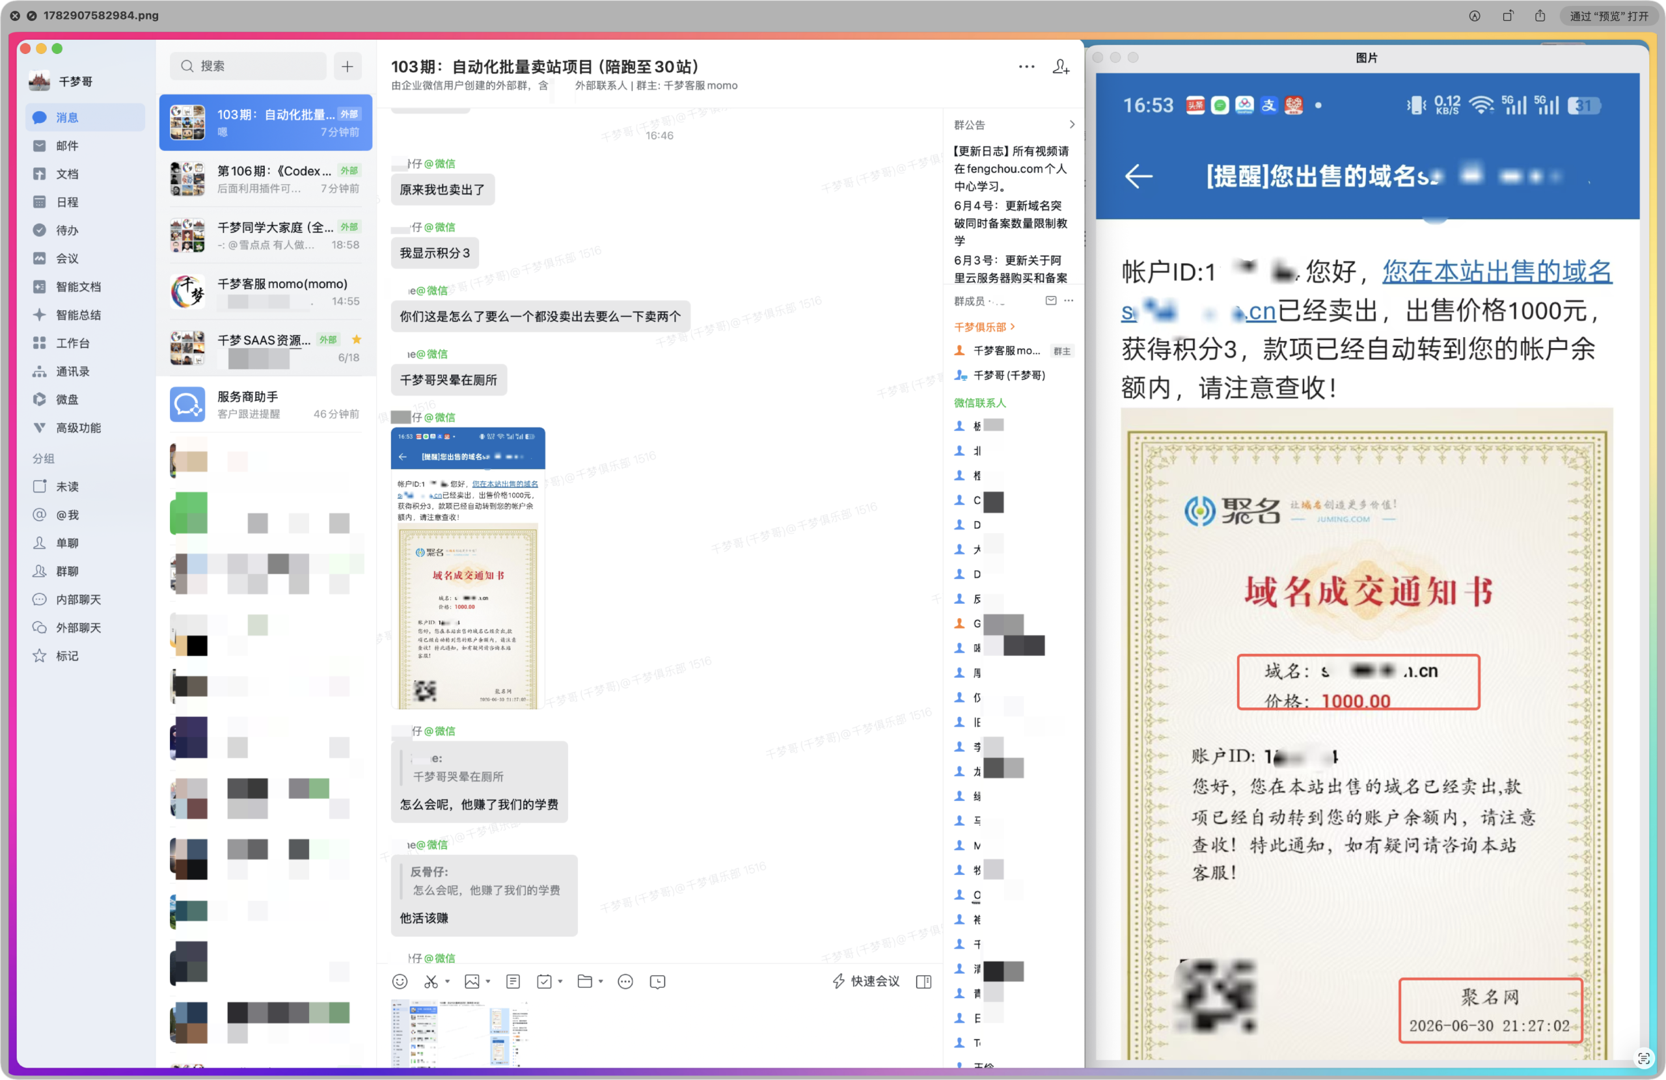This screenshot has width=1666, height=1080.
Task: Open the 消息 messages section in sidebar
Action: [84, 118]
